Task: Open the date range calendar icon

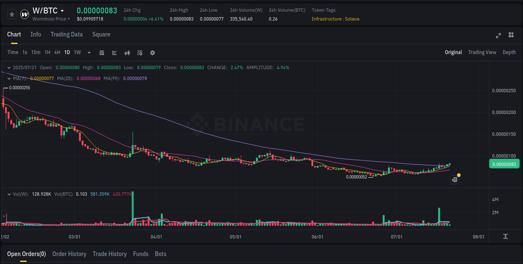Action: 102,52
